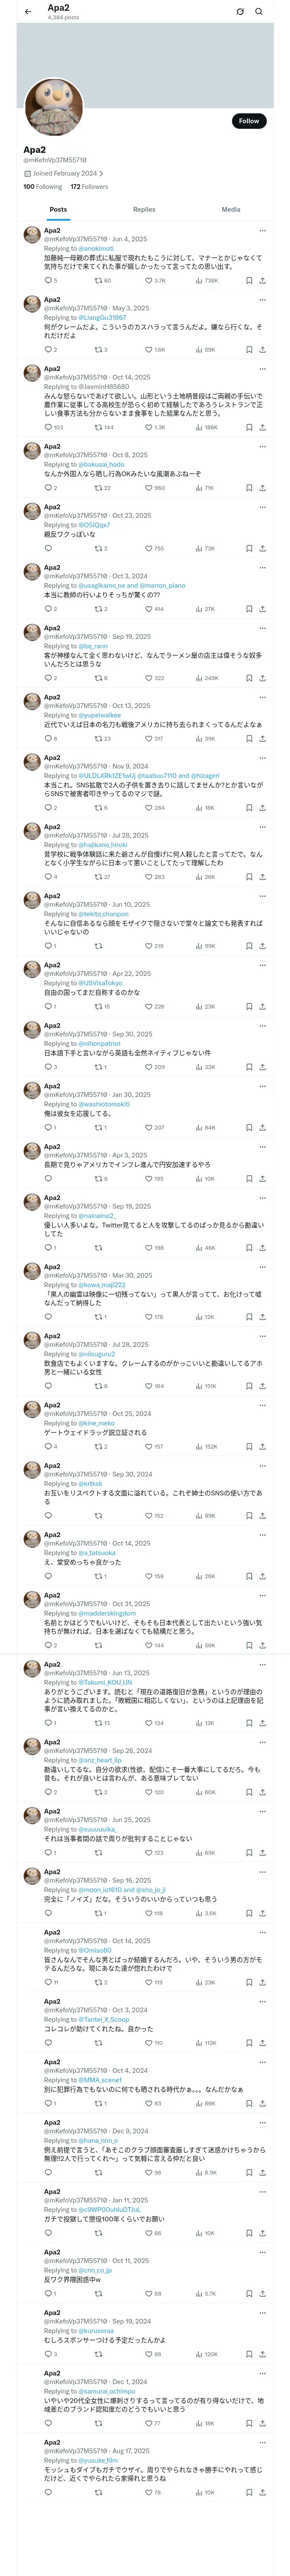View analytics for the @bakusai_hodo reply
The image size is (290, 2576).
pyautogui.click(x=199, y=488)
